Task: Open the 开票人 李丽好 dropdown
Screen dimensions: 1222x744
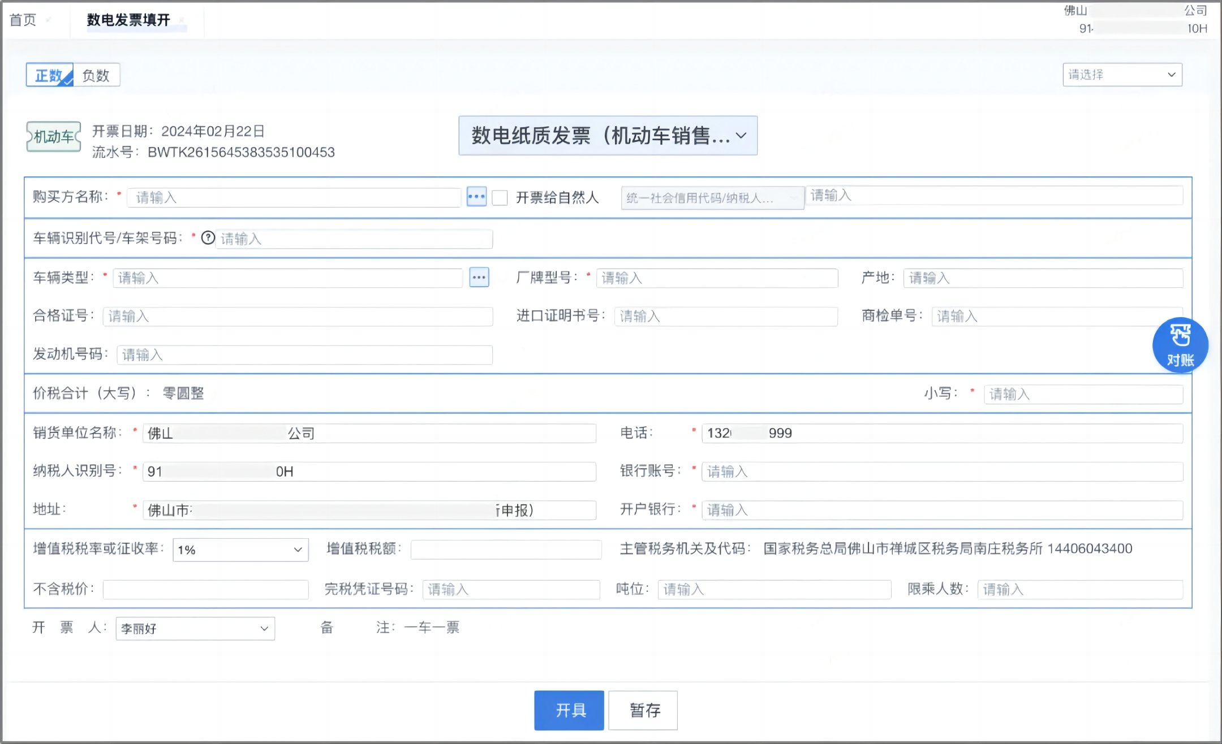Action: 195,628
